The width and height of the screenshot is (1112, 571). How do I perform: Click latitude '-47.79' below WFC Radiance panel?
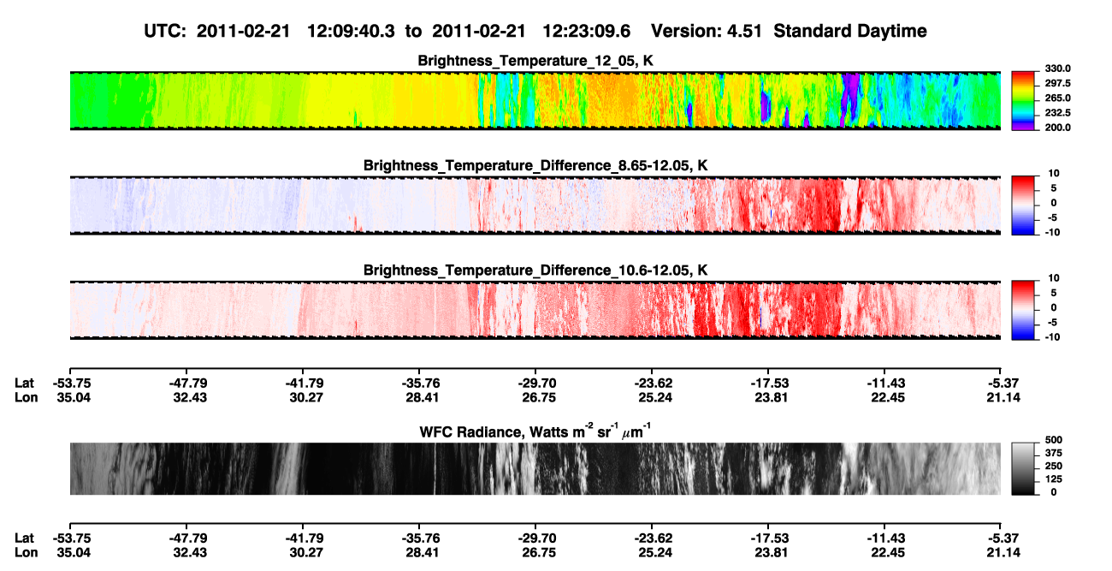pos(186,538)
